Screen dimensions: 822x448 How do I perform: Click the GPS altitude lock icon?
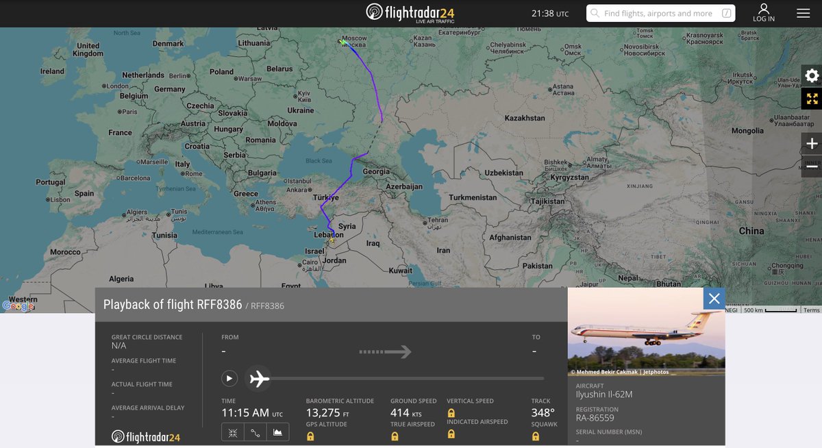pos(310,436)
